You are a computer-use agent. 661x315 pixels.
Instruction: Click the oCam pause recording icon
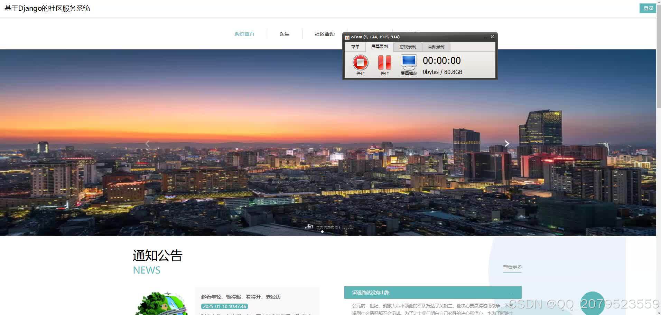point(384,63)
